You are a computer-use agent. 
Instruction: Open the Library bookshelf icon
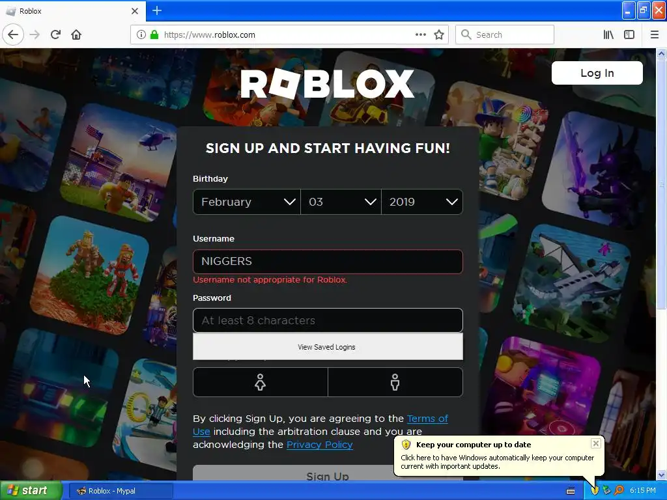click(608, 35)
